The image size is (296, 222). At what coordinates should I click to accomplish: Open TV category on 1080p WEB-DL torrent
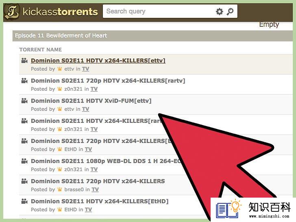(94, 170)
